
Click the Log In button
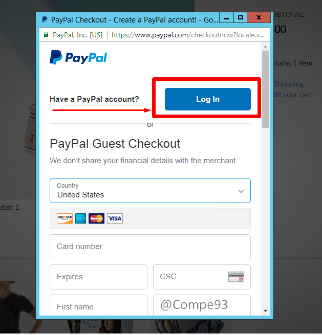[208, 99]
